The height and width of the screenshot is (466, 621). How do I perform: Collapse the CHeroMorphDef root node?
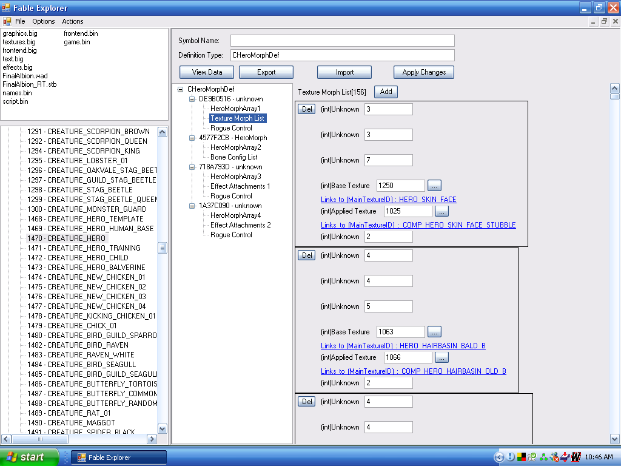(181, 89)
